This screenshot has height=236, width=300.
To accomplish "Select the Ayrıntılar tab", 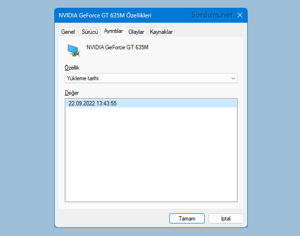I will coord(113,31).
